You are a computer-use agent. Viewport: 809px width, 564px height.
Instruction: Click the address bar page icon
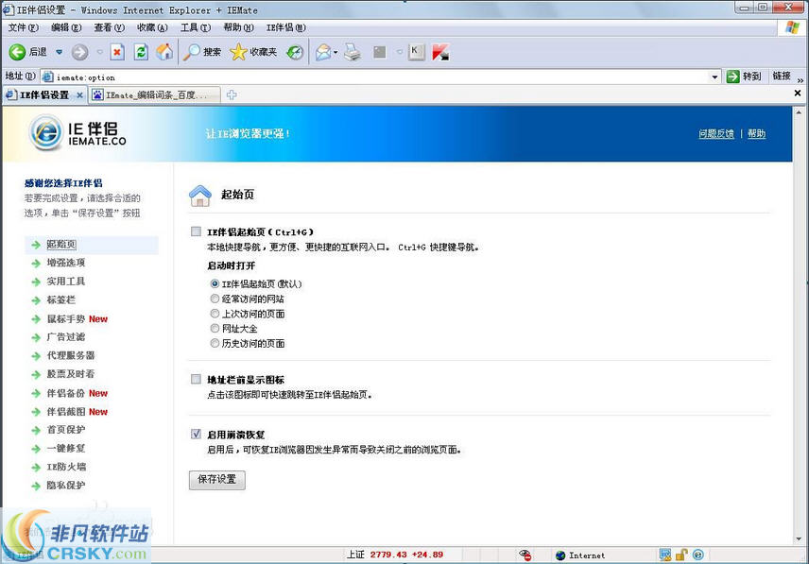tap(47, 77)
